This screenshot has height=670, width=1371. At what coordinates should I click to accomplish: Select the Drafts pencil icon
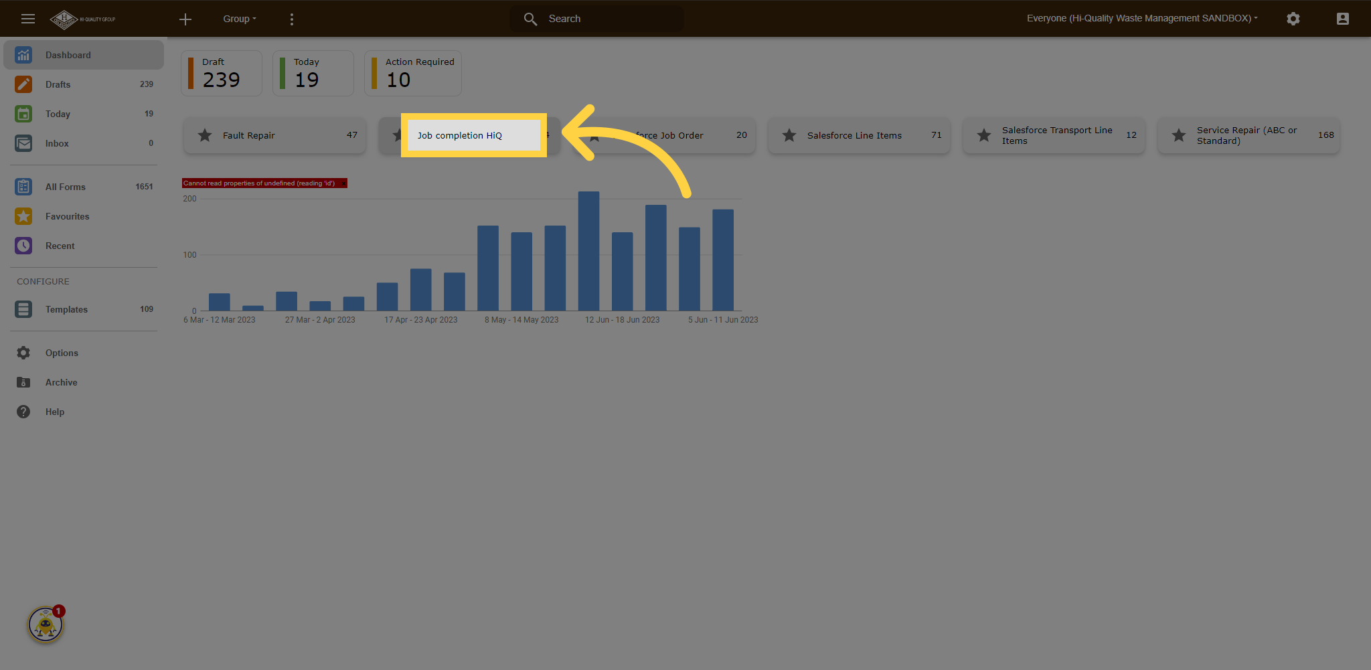[23, 84]
